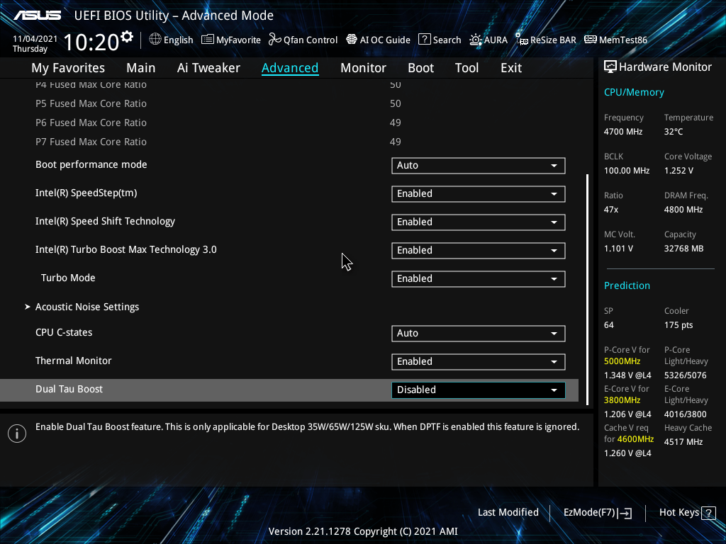Select the Turbo Mode label
The width and height of the screenshot is (726, 544).
pyautogui.click(x=68, y=278)
